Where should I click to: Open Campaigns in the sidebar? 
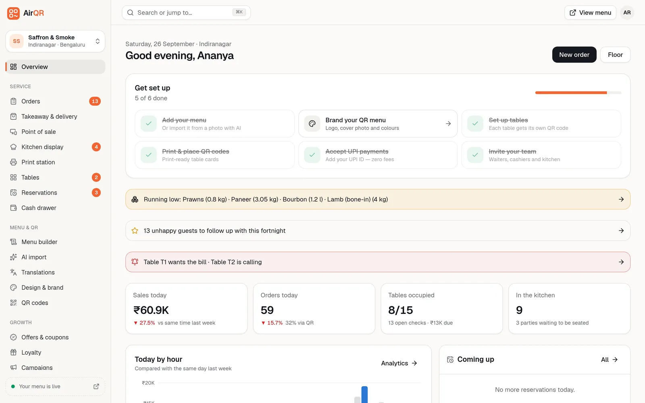(55, 368)
